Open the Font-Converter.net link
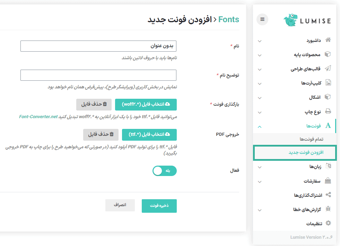 (x=38, y=117)
